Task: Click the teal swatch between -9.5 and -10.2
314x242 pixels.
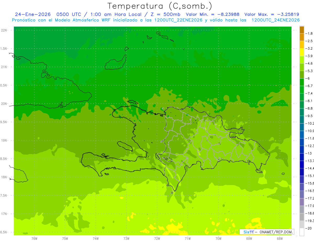Action: 302,119
